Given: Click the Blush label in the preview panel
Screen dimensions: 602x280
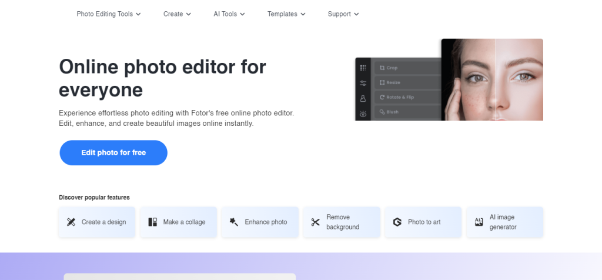Looking at the screenshot, I should point(393,112).
